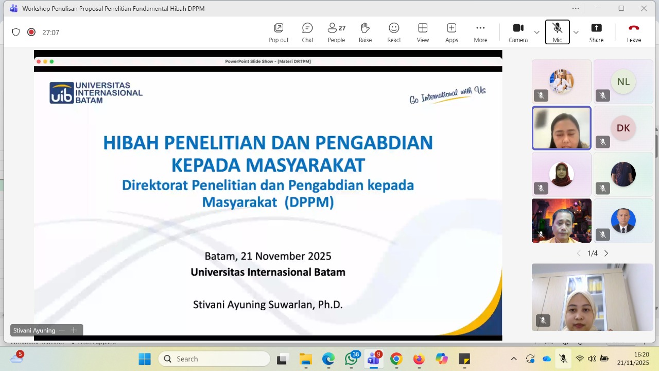
Task: Change the meeting View layout
Action: (x=423, y=32)
